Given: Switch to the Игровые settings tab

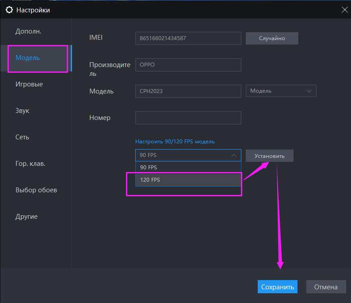Looking at the screenshot, I should [x=29, y=84].
